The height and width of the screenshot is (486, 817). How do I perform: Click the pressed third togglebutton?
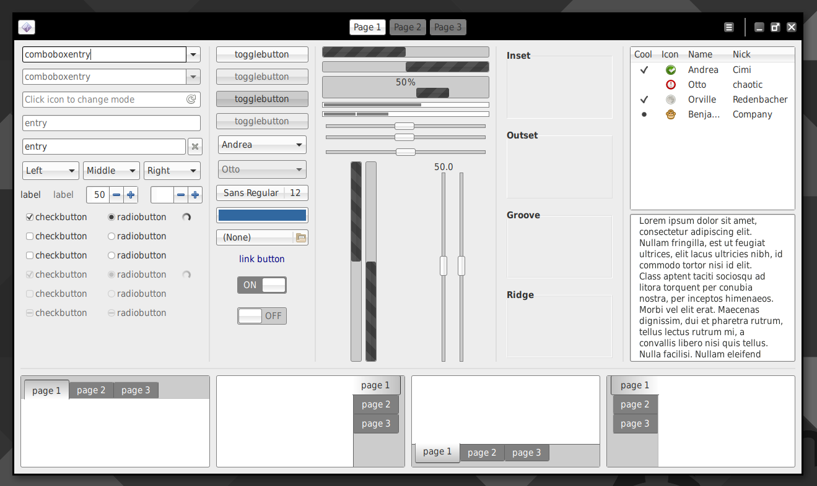tap(262, 99)
